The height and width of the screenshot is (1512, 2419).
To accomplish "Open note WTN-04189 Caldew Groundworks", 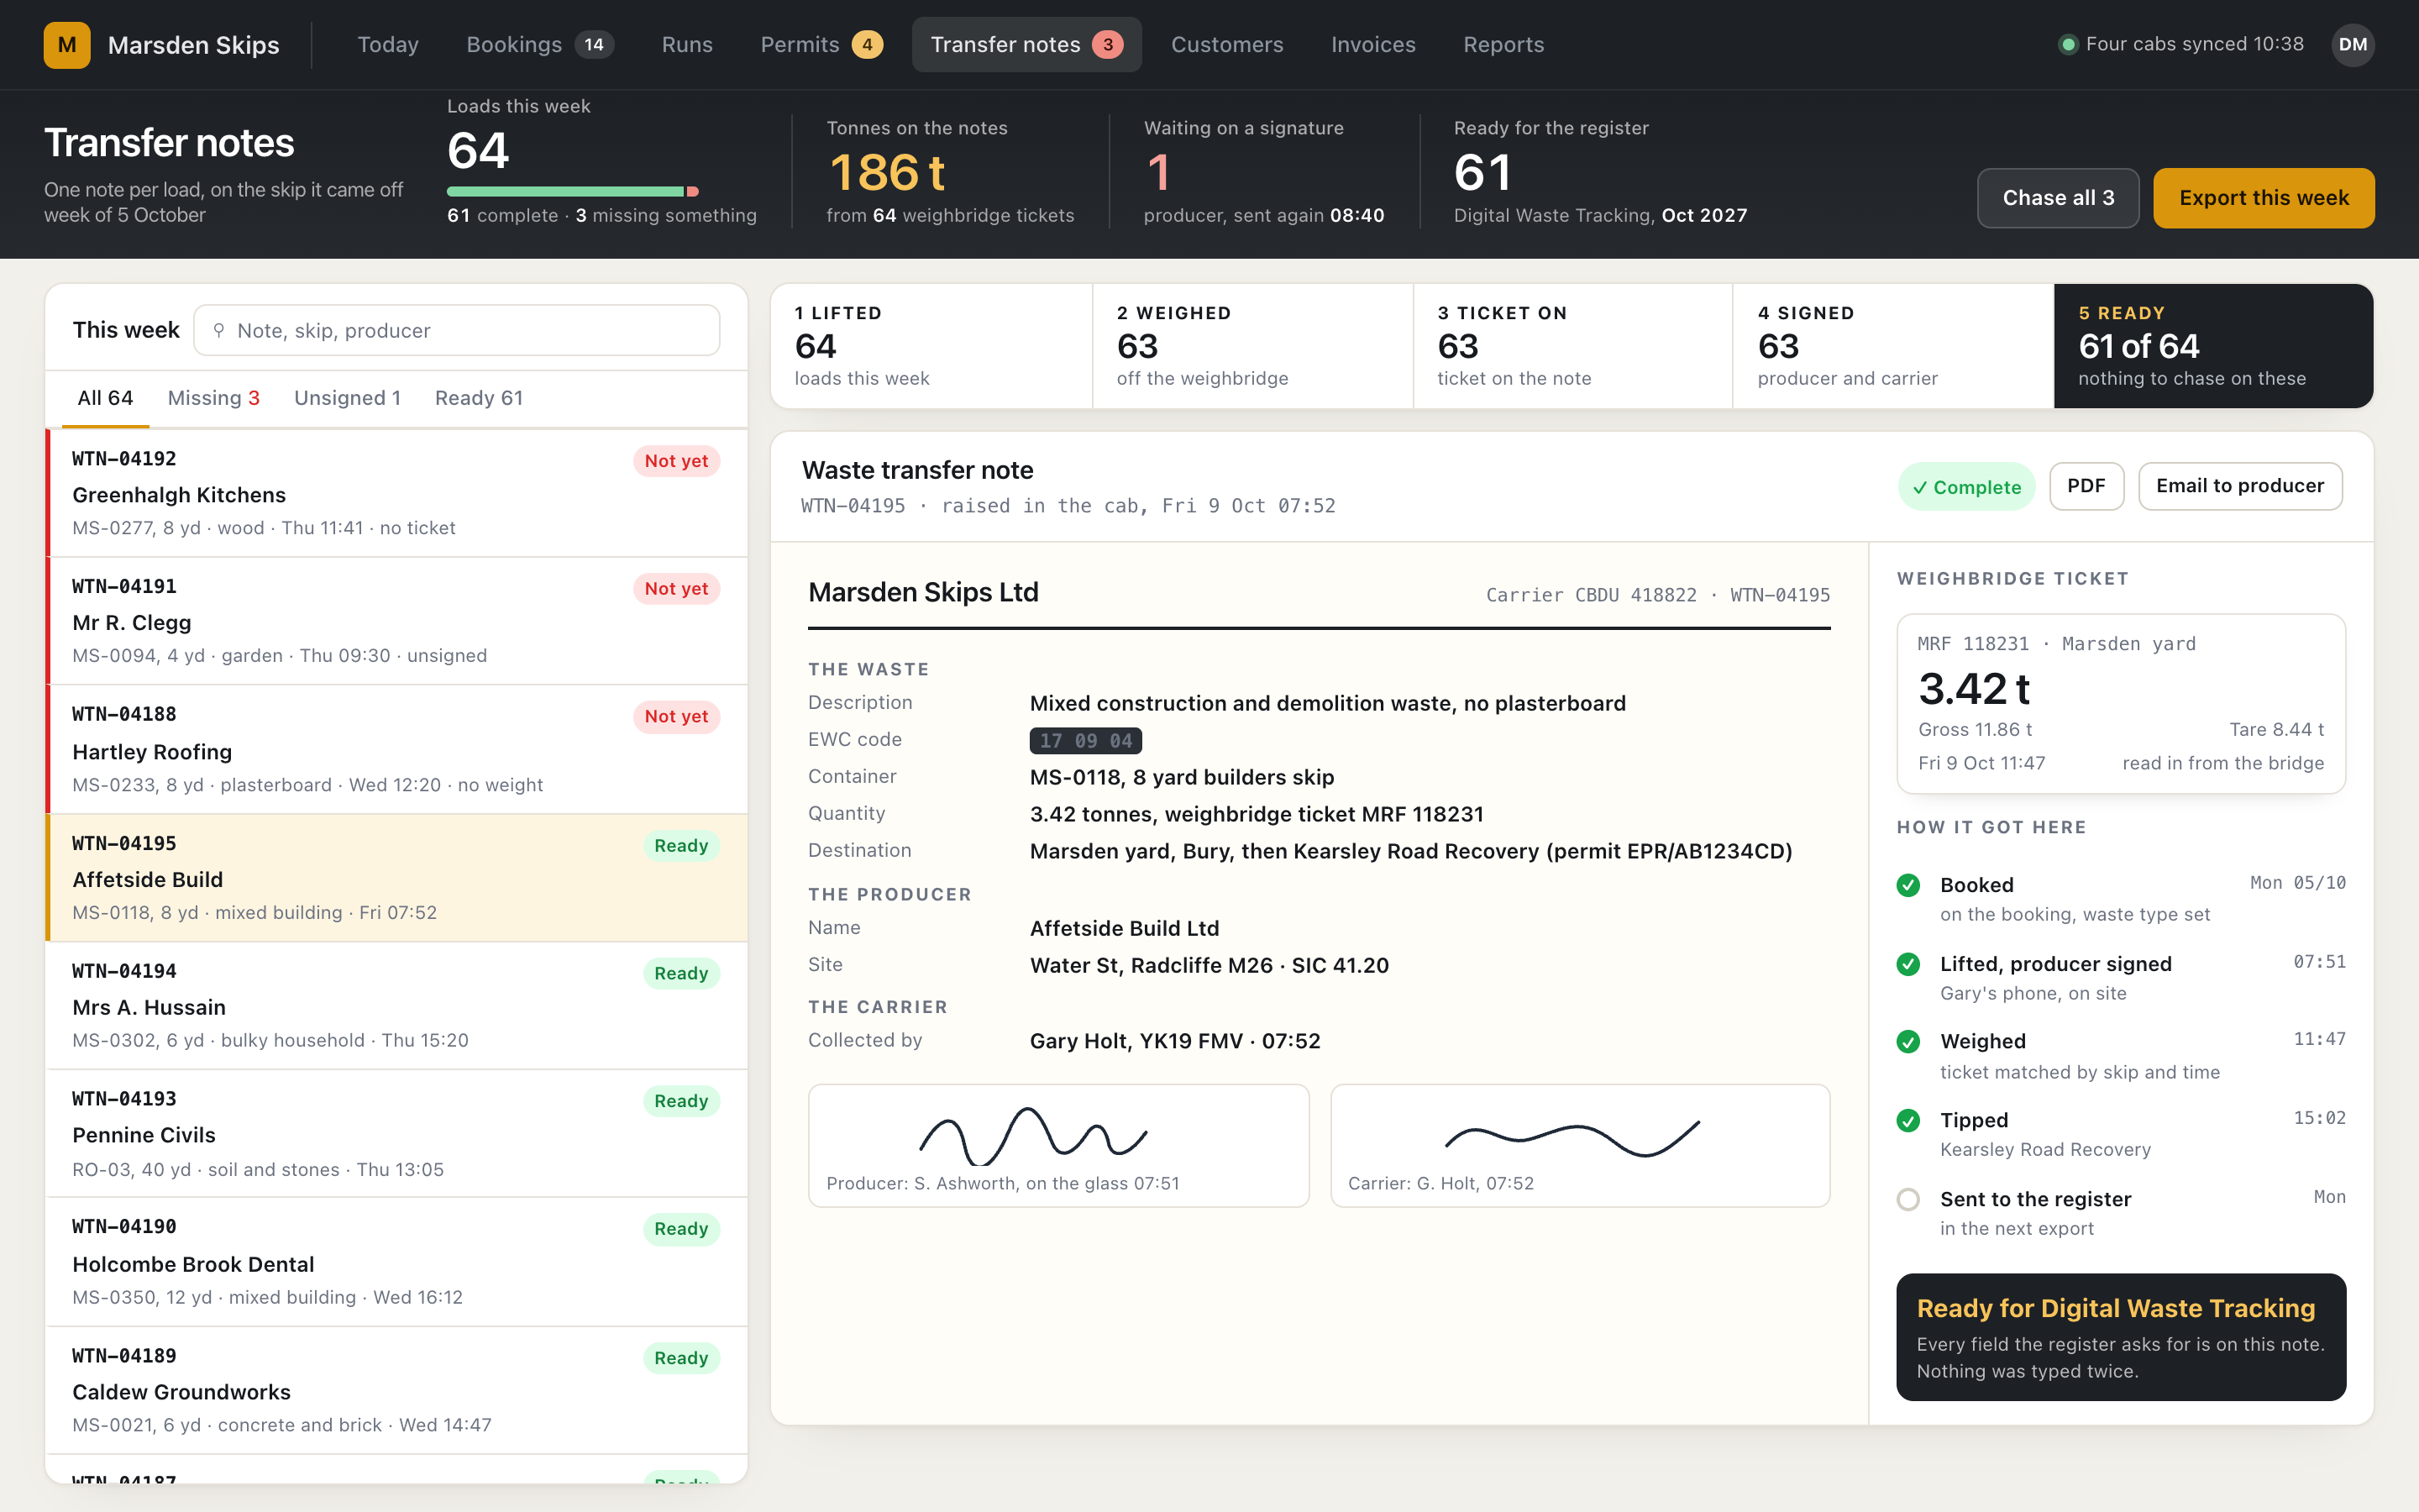I will click(x=396, y=1391).
